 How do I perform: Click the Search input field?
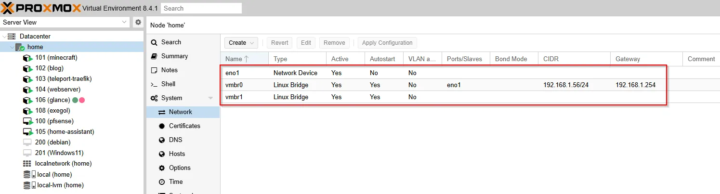coord(201,8)
